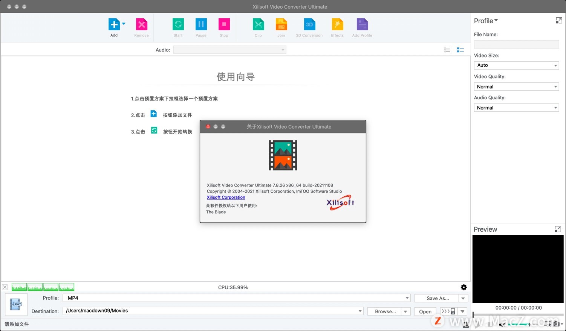Close the CPU usage graph
The height and width of the screenshot is (331, 566).
(x=5, y=287)
